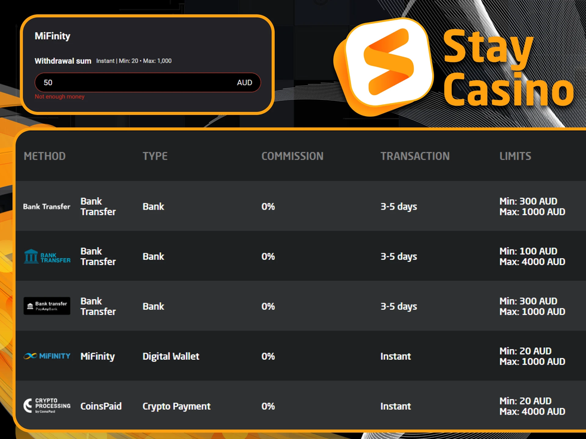Image resolution: width=586 pixels, height=439 pixels.
Task: Click 'Instant' transaction in CoinsPaid row
Action: 395,406
